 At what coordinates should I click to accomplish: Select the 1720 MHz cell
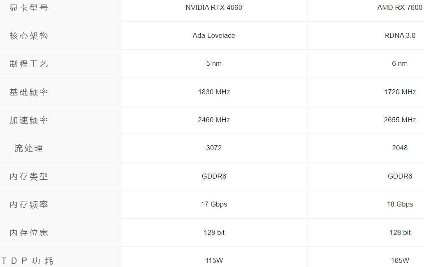pyautogui.click(x=400, y=92)
